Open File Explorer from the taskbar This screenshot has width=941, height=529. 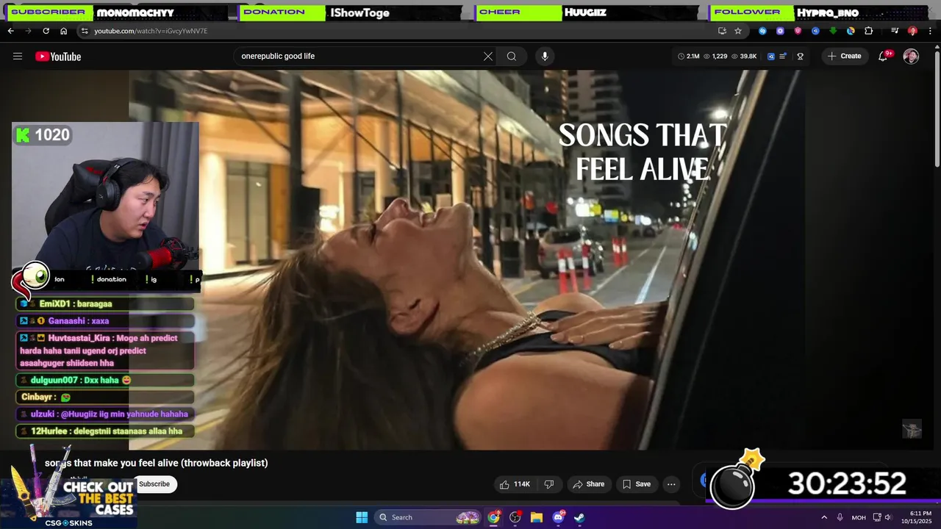(537, 517)
